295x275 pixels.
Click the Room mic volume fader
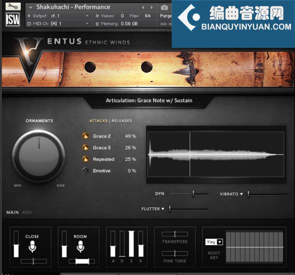point(64,244)
